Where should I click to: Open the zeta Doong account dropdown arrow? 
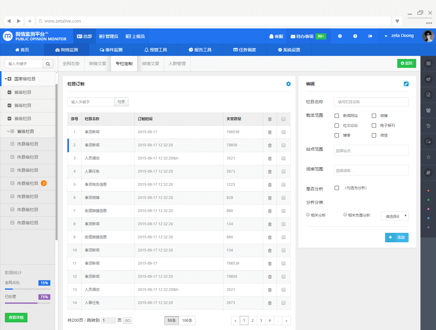click(x=385, y=36)
